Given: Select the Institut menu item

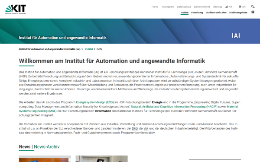Looking at the screenshot, I should 185,13.
